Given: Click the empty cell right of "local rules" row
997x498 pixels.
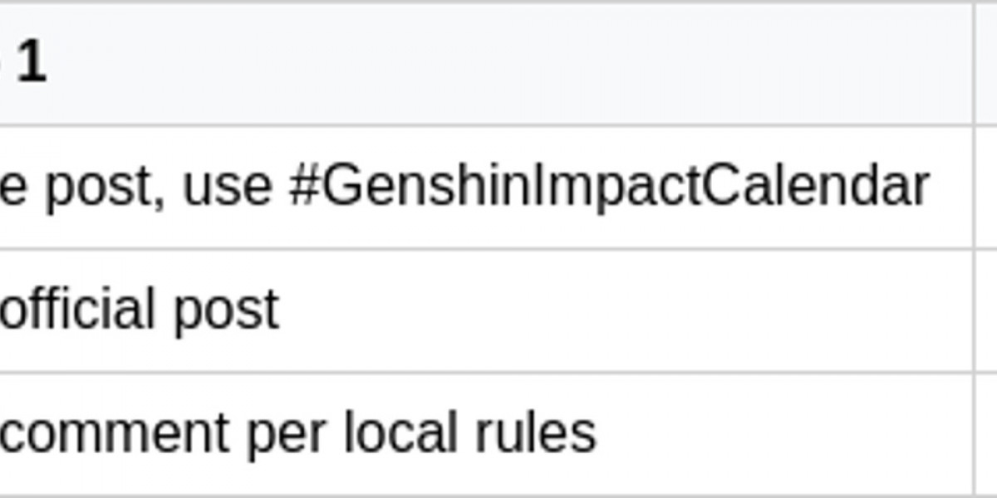Looking at the screenshot, I should pyautogui.click(x=986, y=433).
